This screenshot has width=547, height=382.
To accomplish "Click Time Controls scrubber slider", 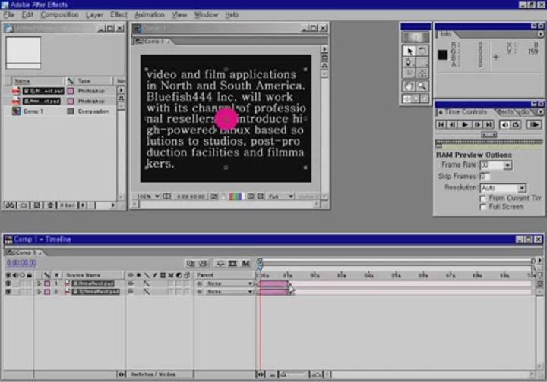I will pyautogui.click(x=489, y=134).
